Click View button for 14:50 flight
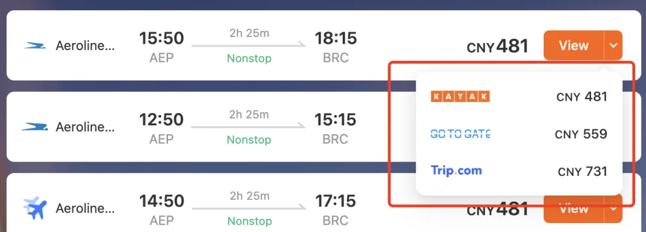 (x=574, y=209)
